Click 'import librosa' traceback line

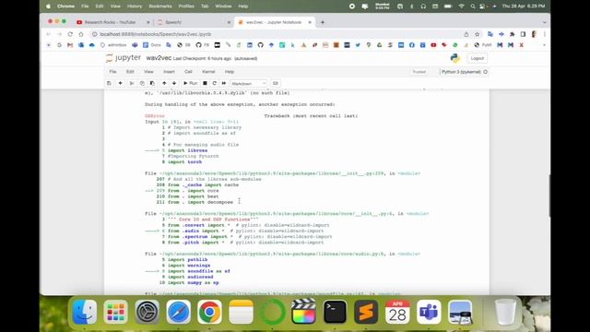tap(187, 150)
